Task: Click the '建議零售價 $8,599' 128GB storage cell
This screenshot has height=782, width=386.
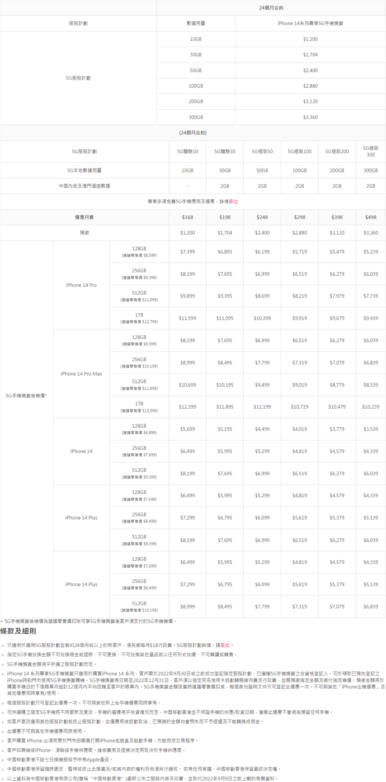Action: 139,252
